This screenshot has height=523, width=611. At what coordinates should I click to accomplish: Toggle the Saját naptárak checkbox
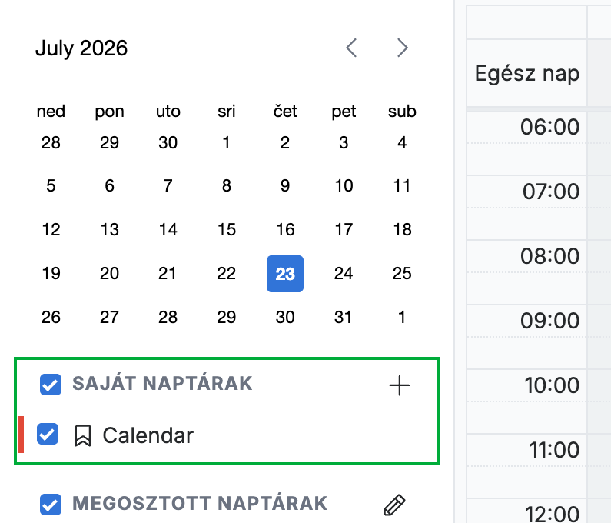tap(51, 385)
